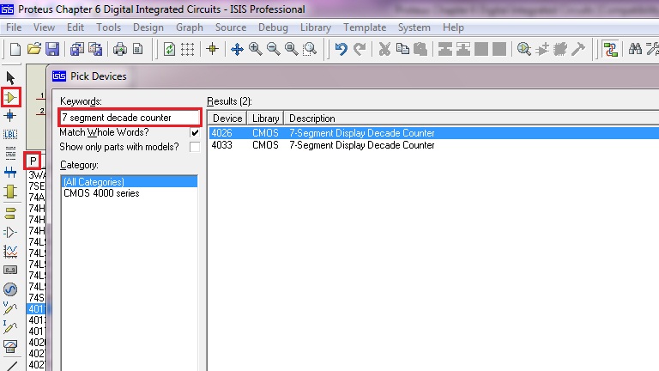
Task: Uncheck Match Whole Words checkbox
Action: tap(195, 133)
